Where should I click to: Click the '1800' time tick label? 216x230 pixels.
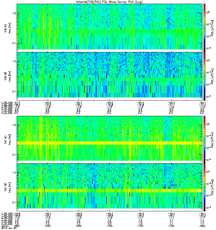(x=202, y=226)
